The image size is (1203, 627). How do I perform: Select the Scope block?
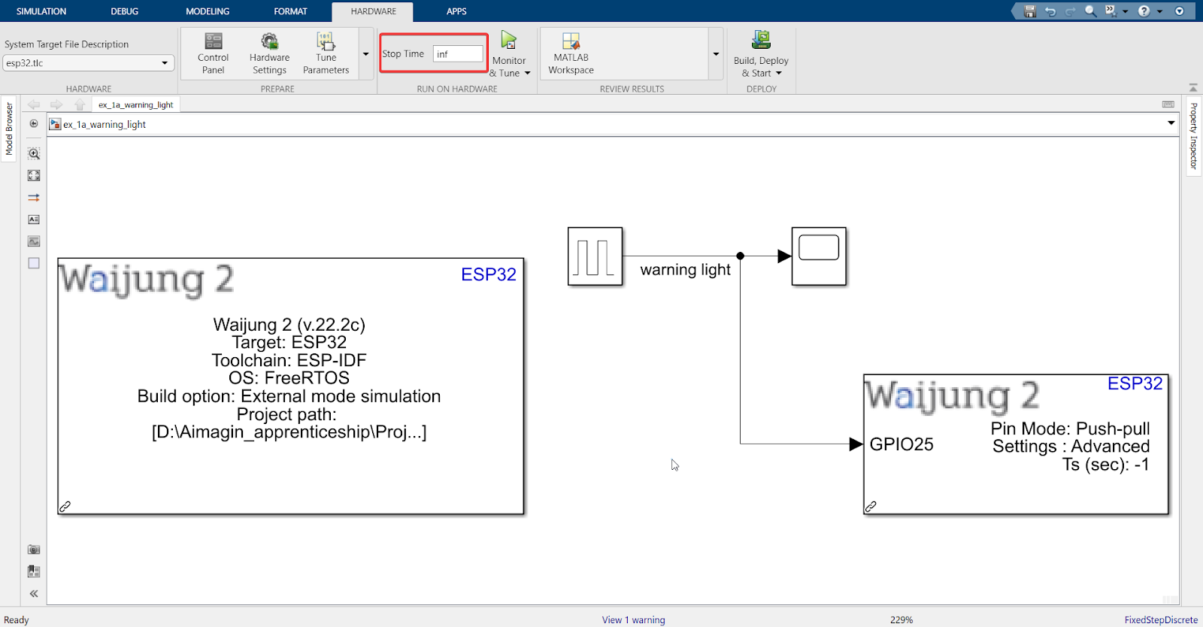(x=819, y=256)
